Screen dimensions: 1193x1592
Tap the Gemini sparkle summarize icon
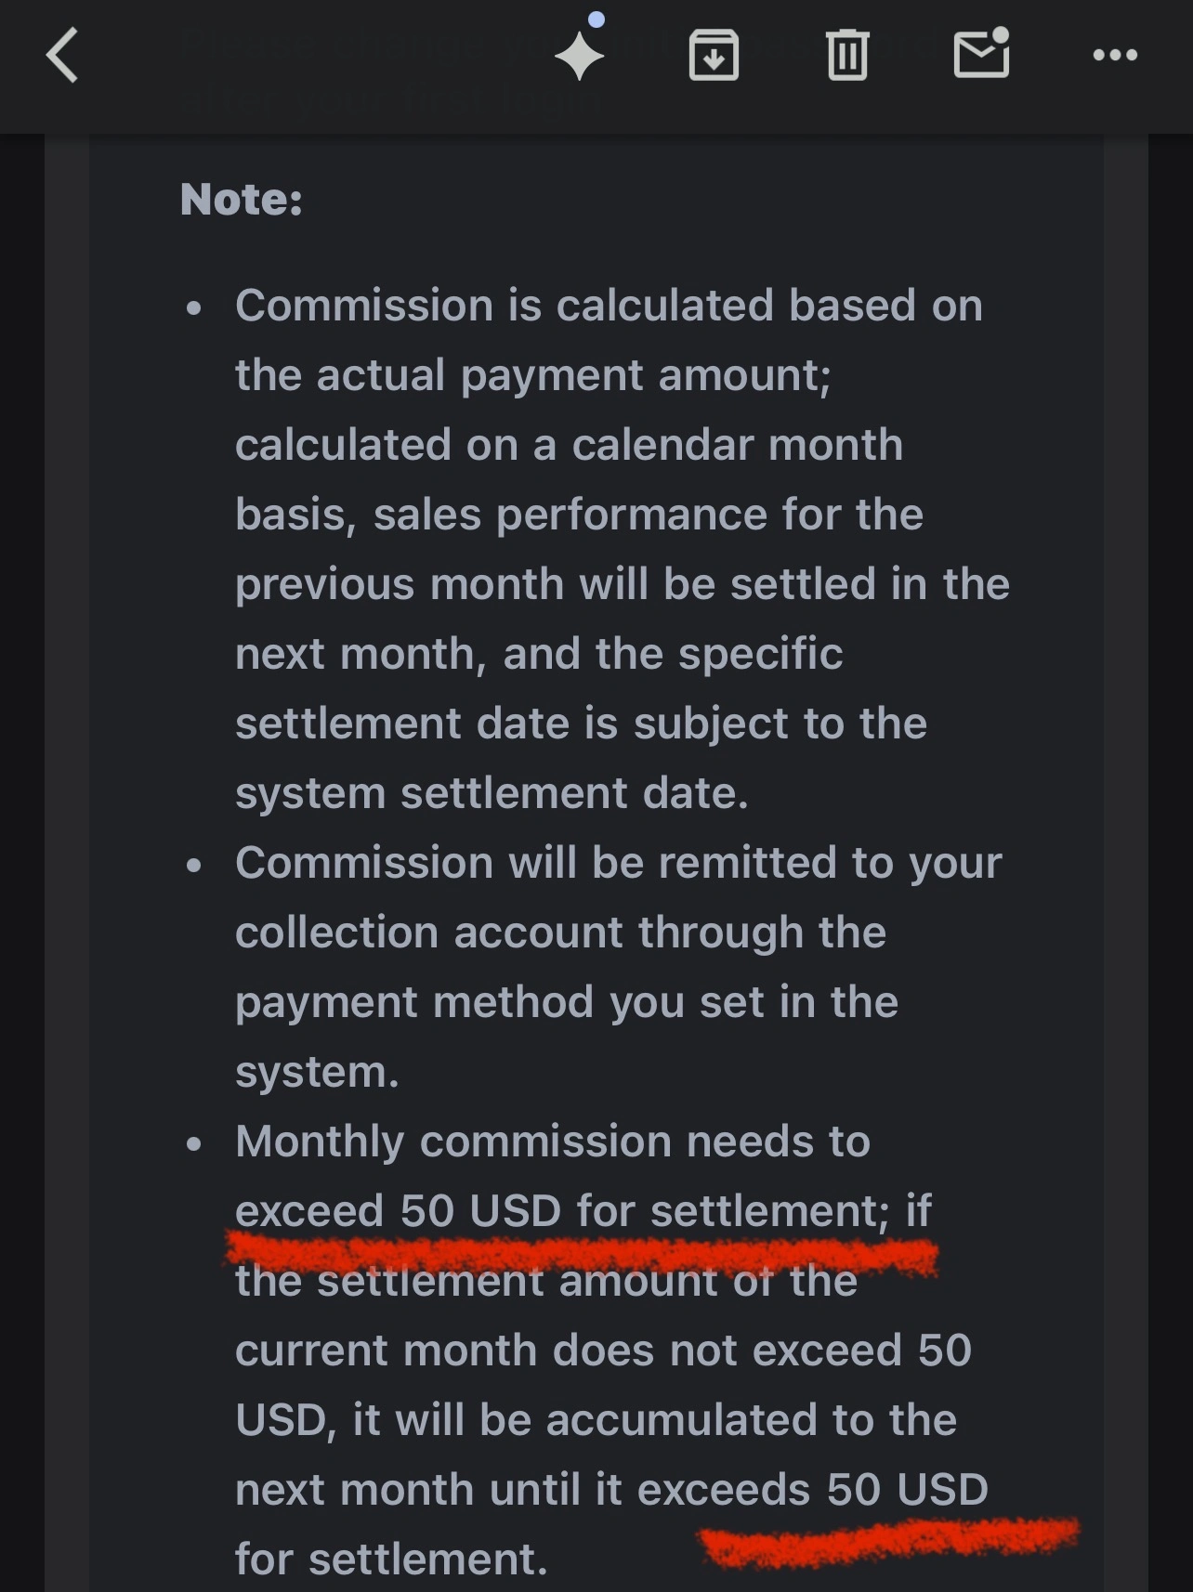580,56
